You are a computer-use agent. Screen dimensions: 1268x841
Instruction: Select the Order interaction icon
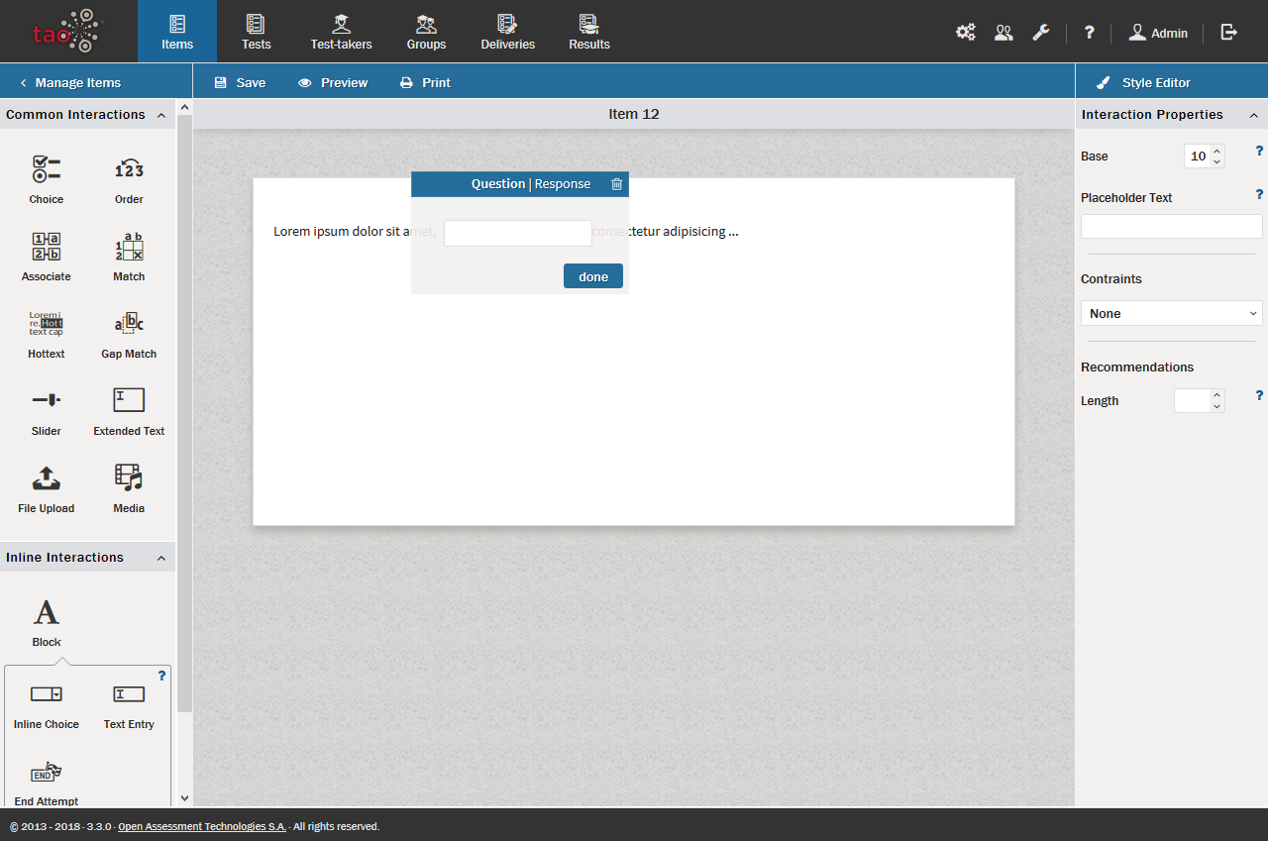(129, 170)
